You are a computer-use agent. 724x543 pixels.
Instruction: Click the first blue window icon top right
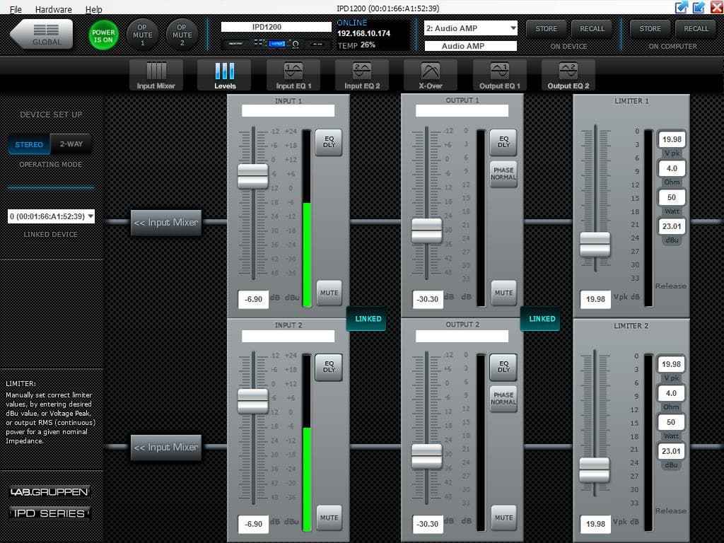click(x=682, y=7)
